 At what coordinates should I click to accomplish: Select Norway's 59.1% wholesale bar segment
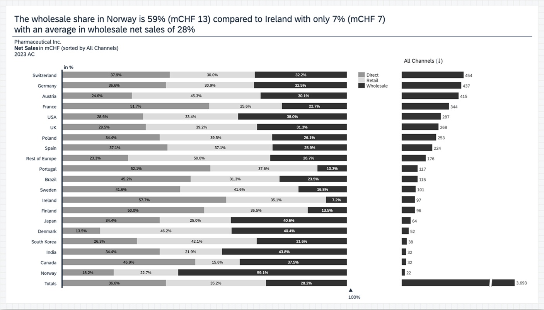(262, 273)
